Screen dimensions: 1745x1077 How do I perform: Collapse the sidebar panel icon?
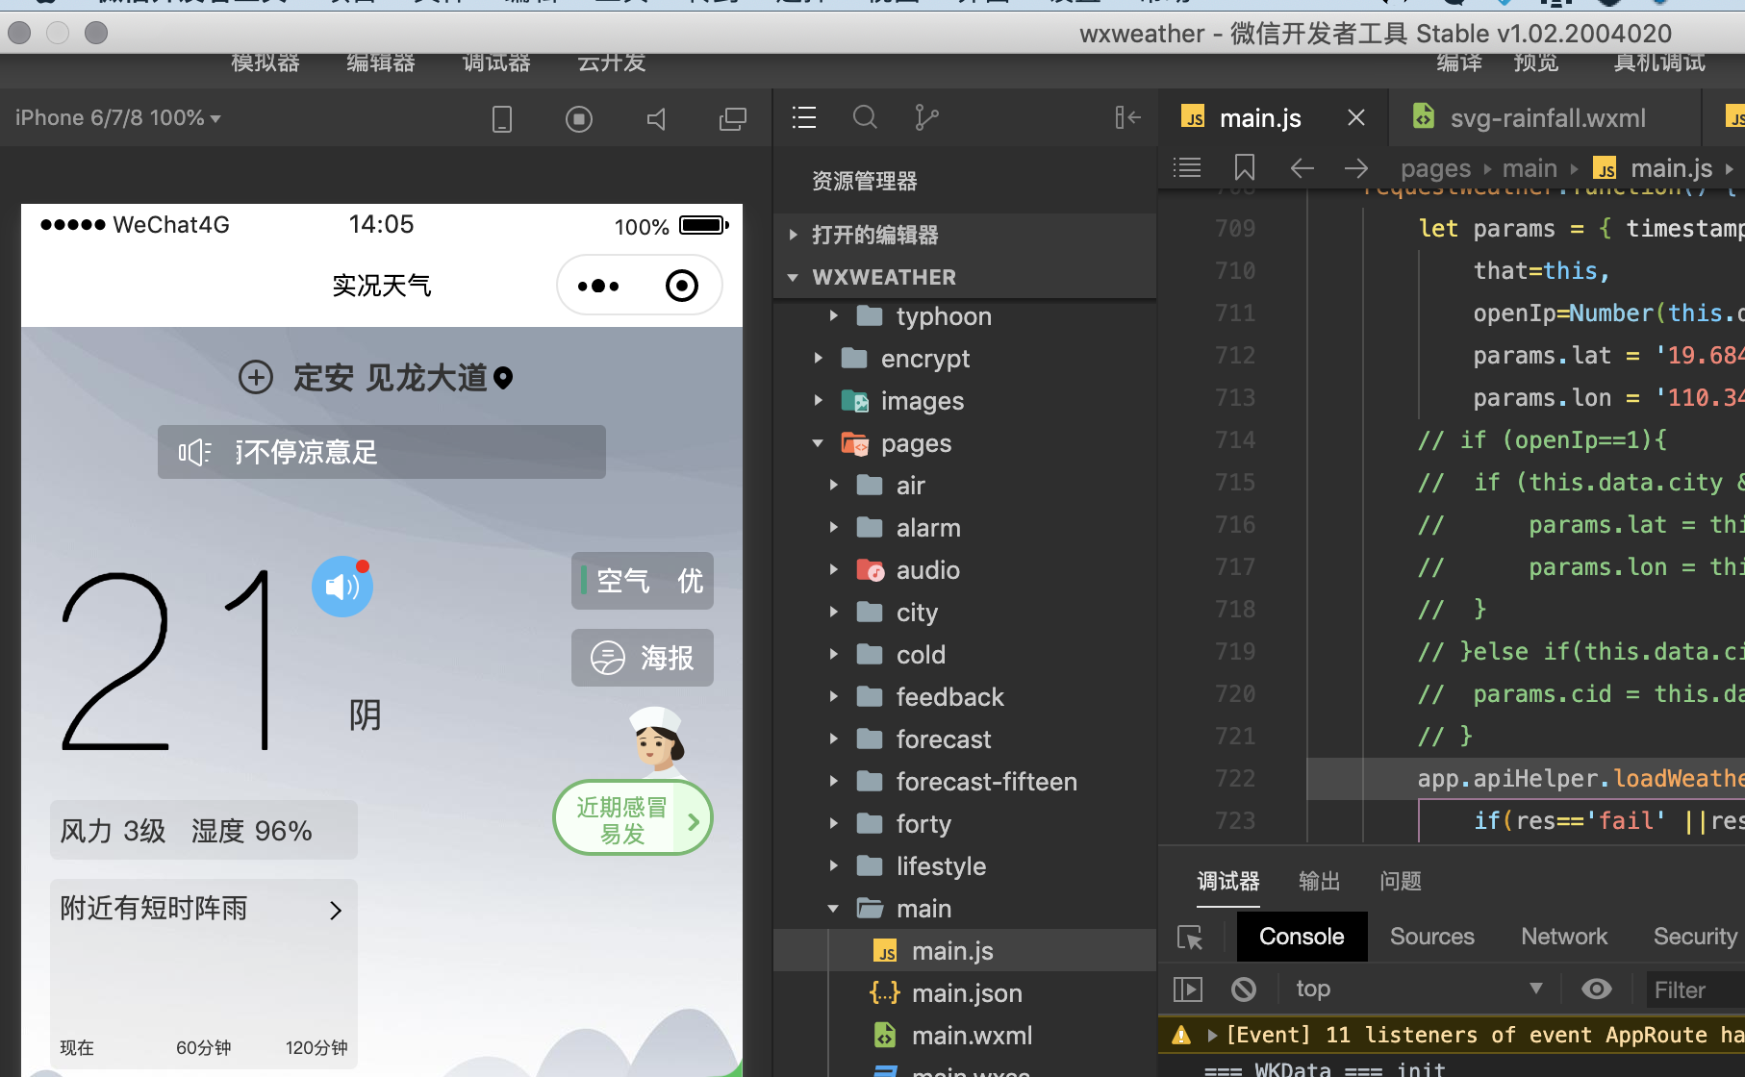[x=1127, y=117]
